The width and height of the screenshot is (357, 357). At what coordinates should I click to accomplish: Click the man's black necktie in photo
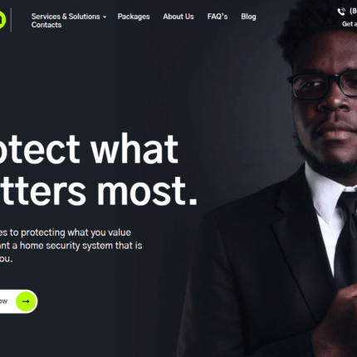point(346,238)
